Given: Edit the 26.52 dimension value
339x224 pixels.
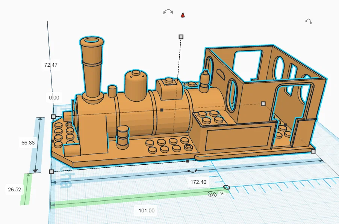Looking at the screenshot, I should (14, 189).
